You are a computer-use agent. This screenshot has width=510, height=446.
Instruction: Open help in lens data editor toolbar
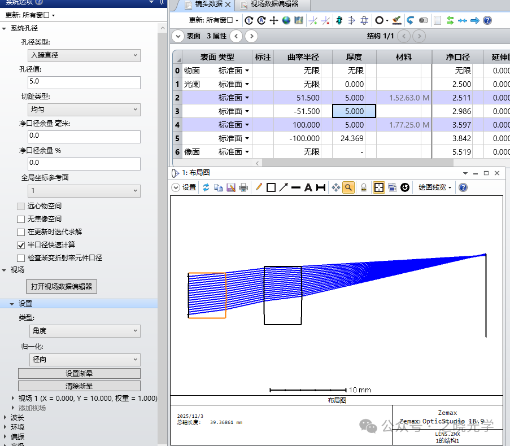pos(487,20)
